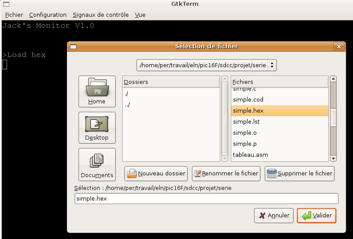This screenshot has width=353, height=239.
Task: Open the Vue menu
Action: (x=140, y=15)
